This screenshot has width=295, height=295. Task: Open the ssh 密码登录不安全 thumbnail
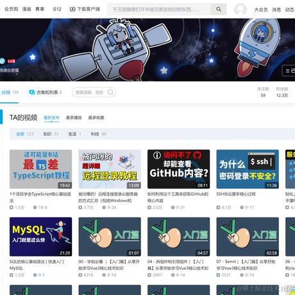click(248, 169)
